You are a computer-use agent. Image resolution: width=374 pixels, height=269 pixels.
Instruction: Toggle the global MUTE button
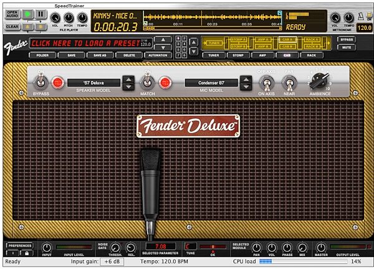[347, 47]
